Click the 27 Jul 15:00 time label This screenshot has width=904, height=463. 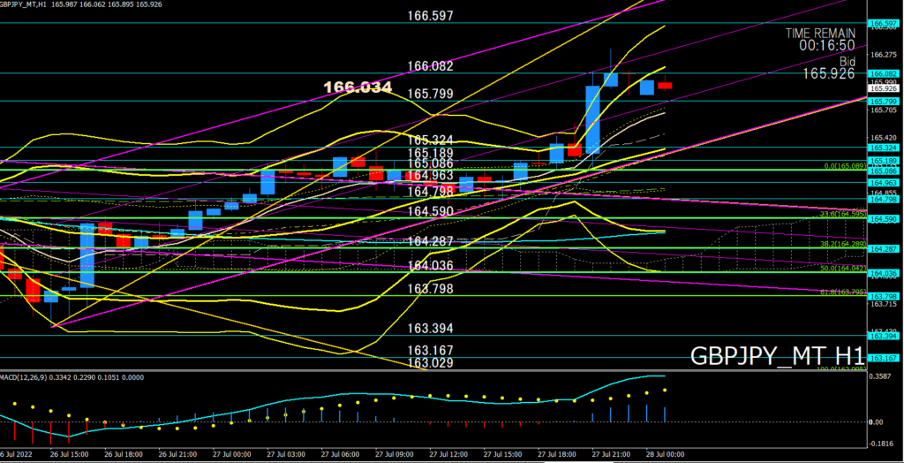pyautogui.click(x=502, y=455)
